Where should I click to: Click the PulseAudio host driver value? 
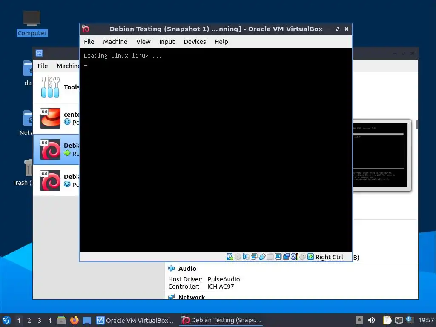tap(224, 279)
